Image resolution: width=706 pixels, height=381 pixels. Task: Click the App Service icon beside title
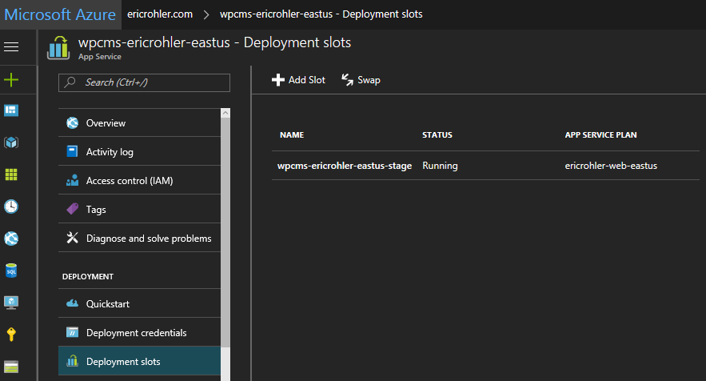tap(58, 48)
